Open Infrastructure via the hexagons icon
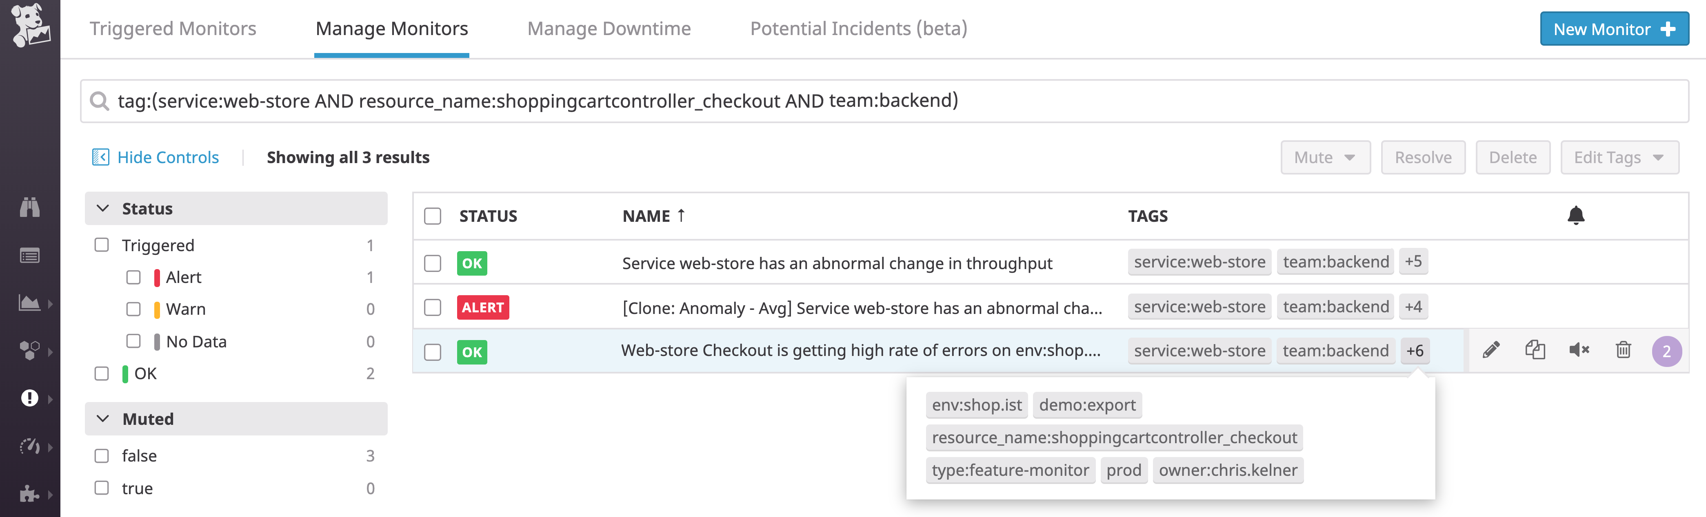The height and width of the screenshot is (517, 1706). (x=30, y=349)
